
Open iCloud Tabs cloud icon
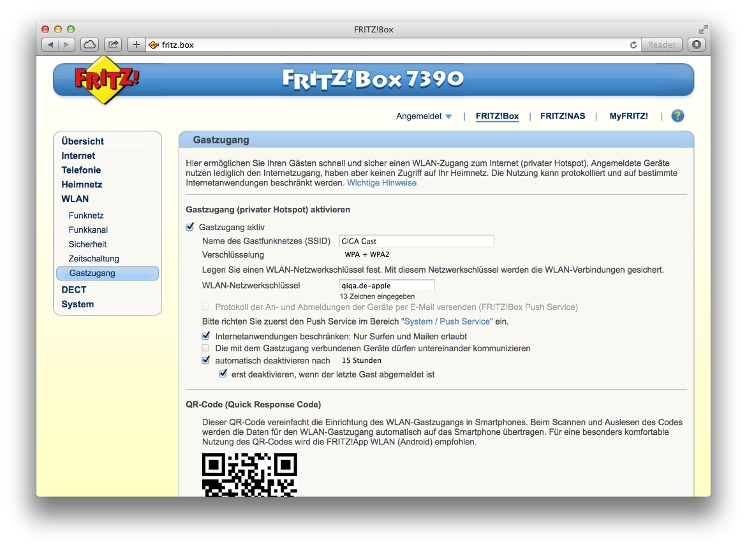[x=89, y=45]
